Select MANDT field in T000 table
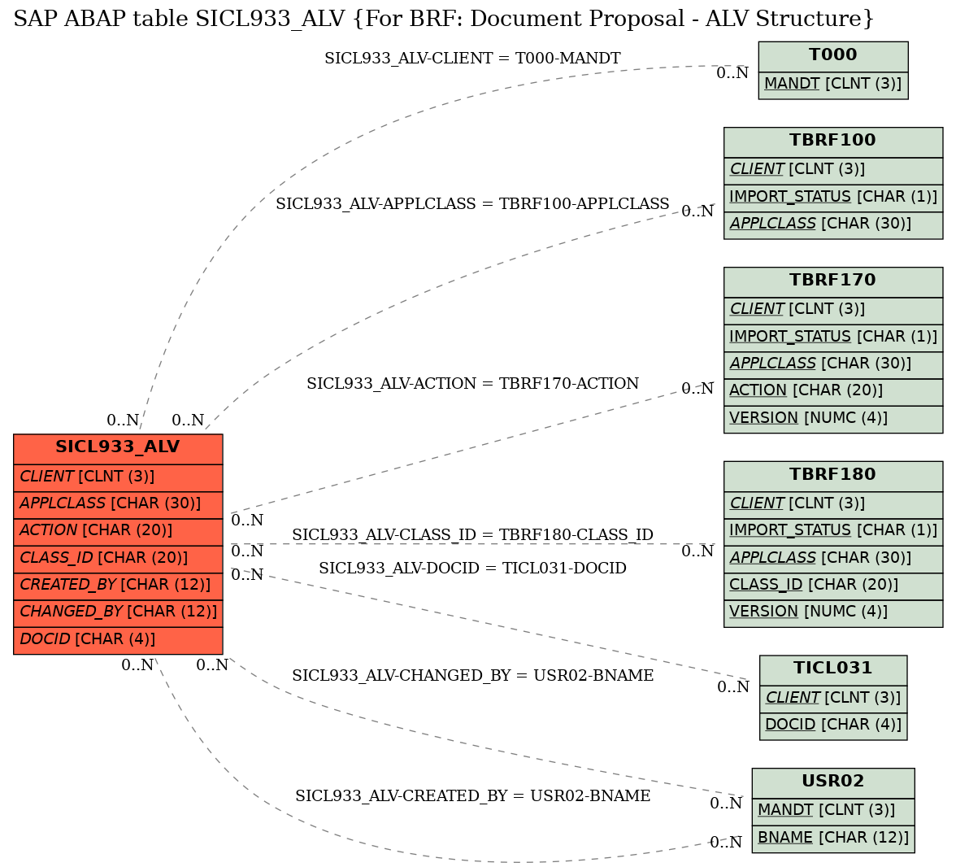Image resolution: width=956 pixels, height=867 pixels. pos(832,85)
